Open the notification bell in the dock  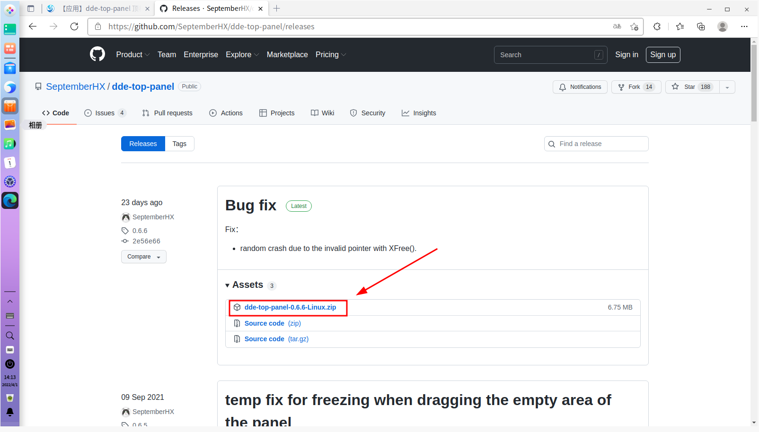(x=10, y=412)
